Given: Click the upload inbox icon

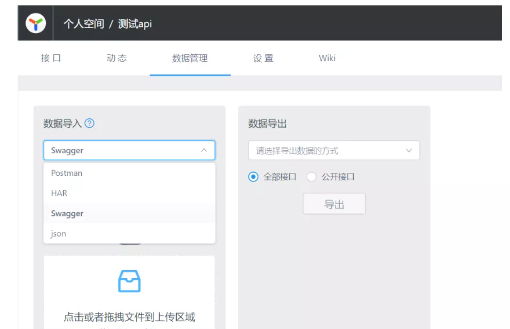Looking at the screenshot, I should 129,281.
